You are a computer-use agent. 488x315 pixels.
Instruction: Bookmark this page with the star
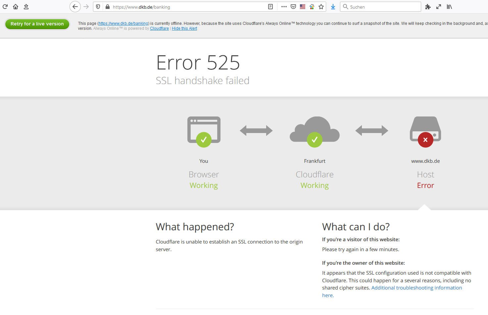pyautogui.click(x=321, y=7)
